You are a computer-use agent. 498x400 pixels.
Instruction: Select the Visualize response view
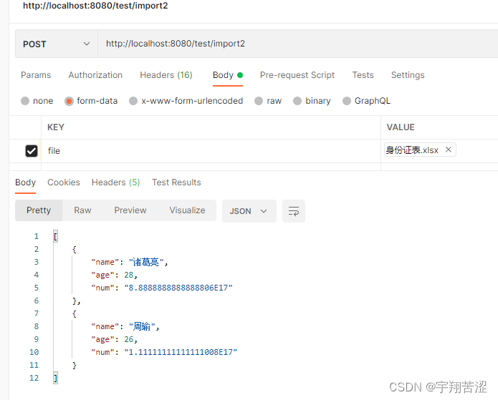187,210
